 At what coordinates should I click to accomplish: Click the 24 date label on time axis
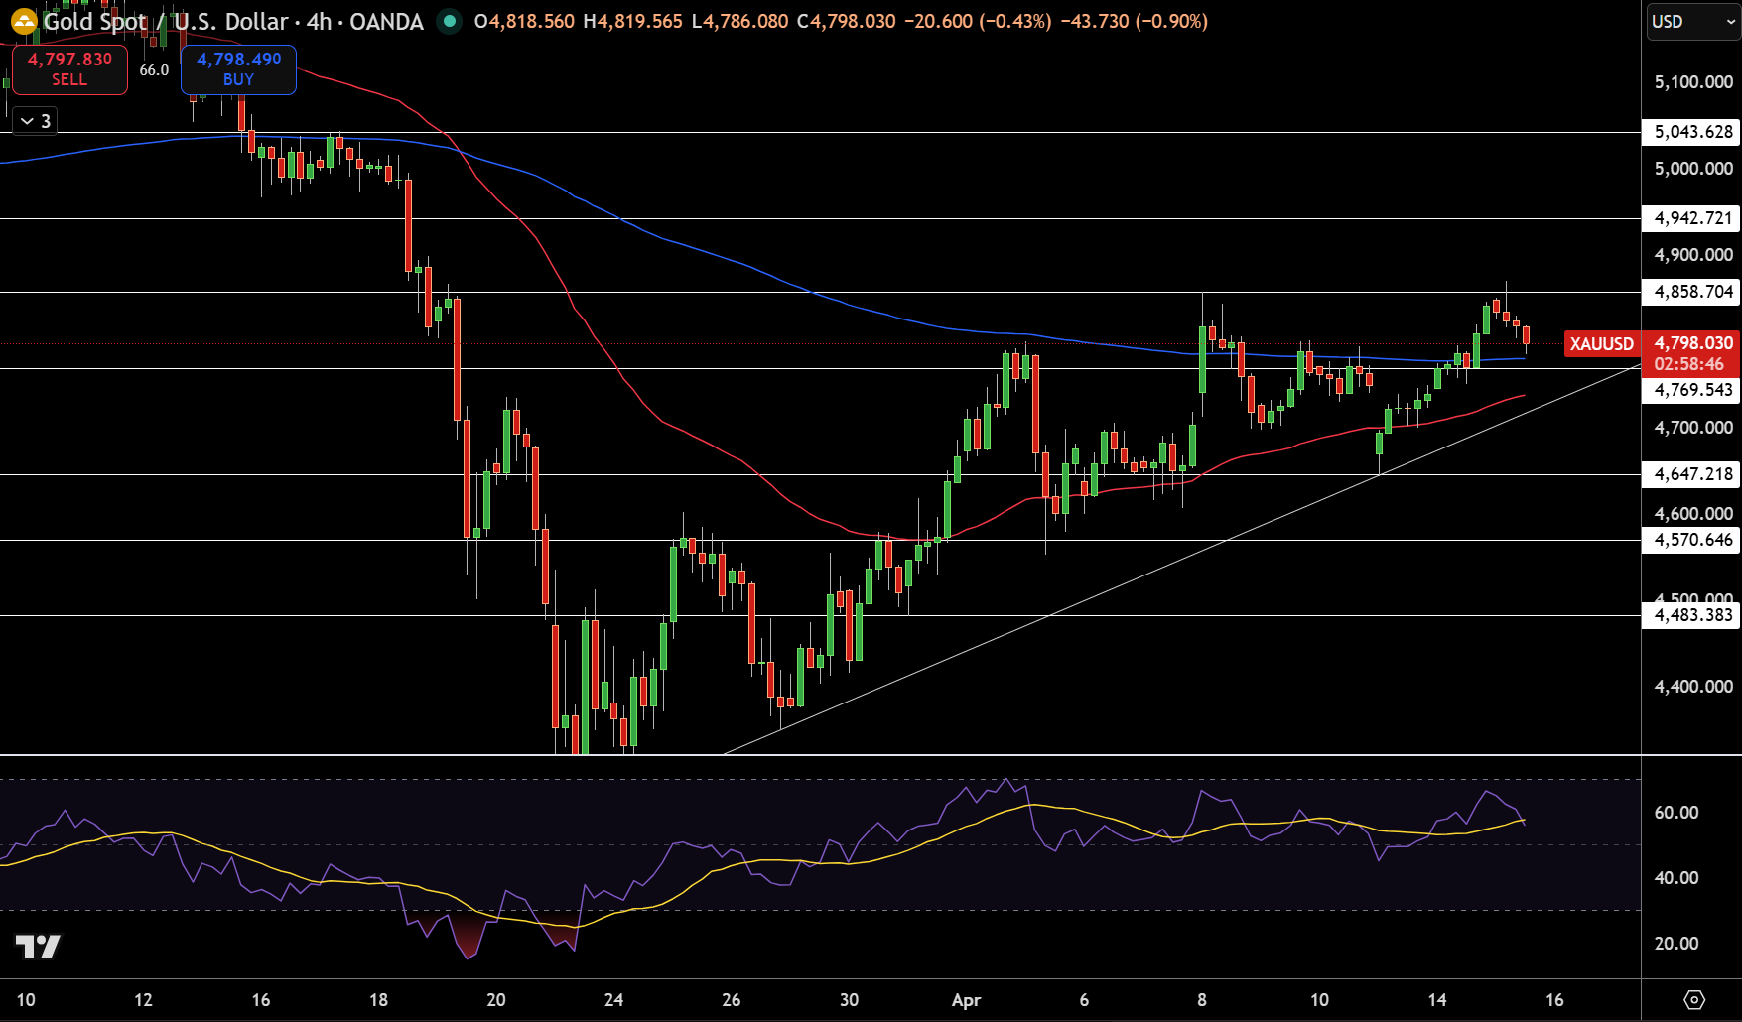(613, 1000)
